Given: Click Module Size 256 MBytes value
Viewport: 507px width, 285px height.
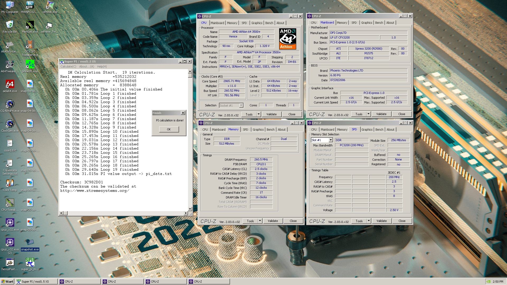Looking at the screenshot, I should (398, 140).
